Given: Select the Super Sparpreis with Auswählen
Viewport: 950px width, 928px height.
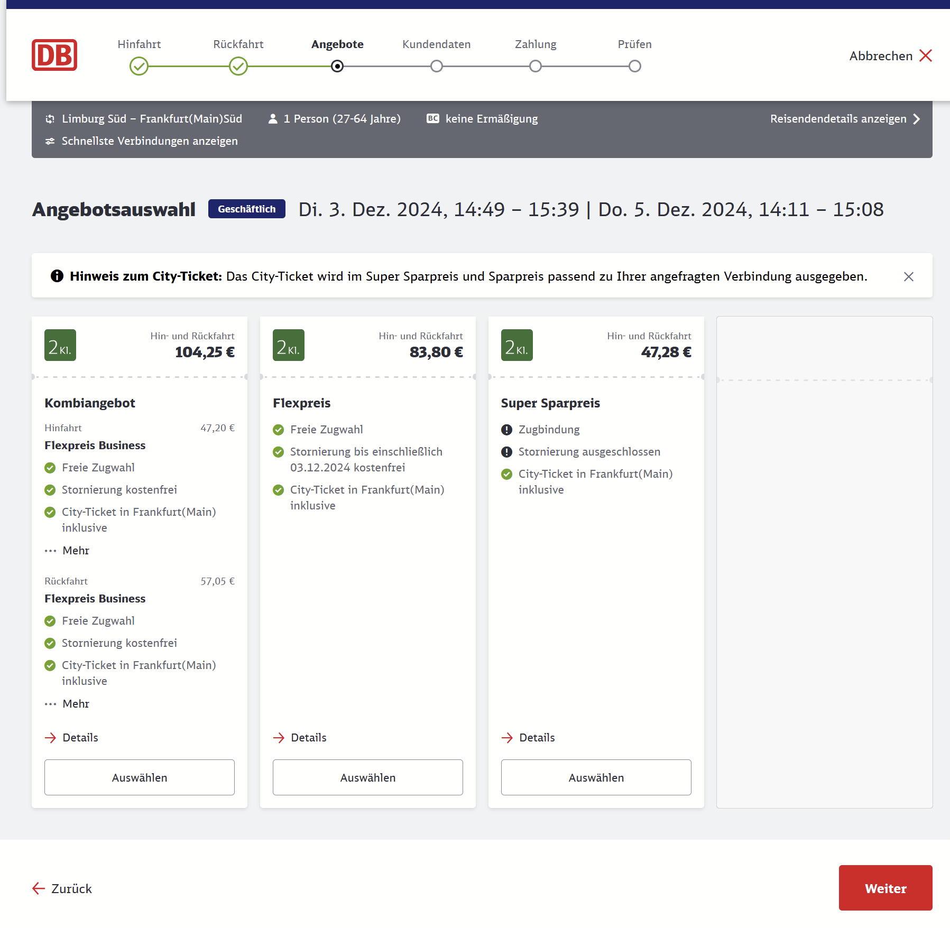Looking at the screenshot, I should point(596,777).
